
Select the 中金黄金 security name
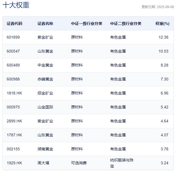pos(45,65)
